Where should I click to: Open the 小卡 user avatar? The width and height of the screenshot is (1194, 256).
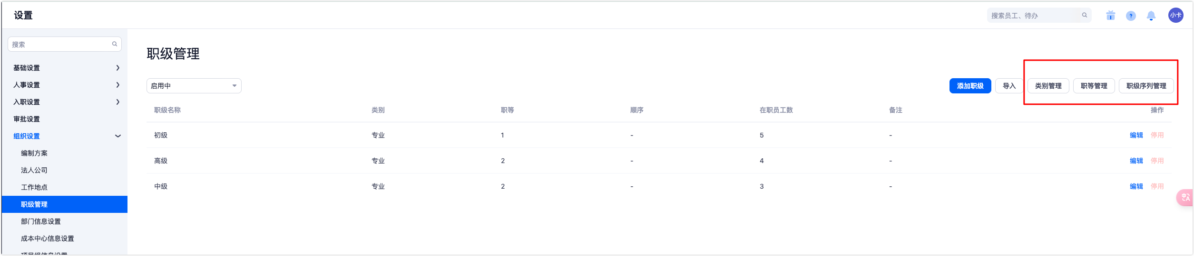pyautogui.click(x=1175, y=15)
